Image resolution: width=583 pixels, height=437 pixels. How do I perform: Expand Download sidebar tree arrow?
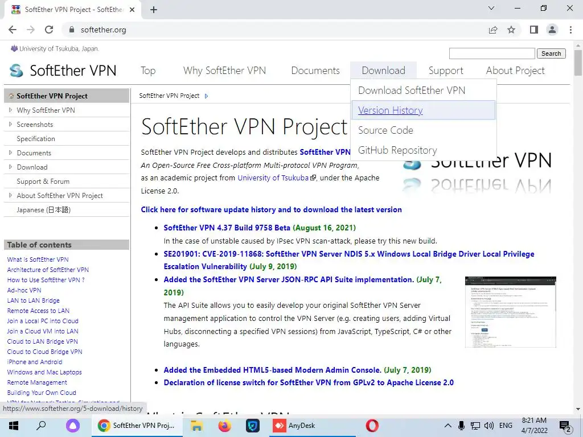(10, 167)
